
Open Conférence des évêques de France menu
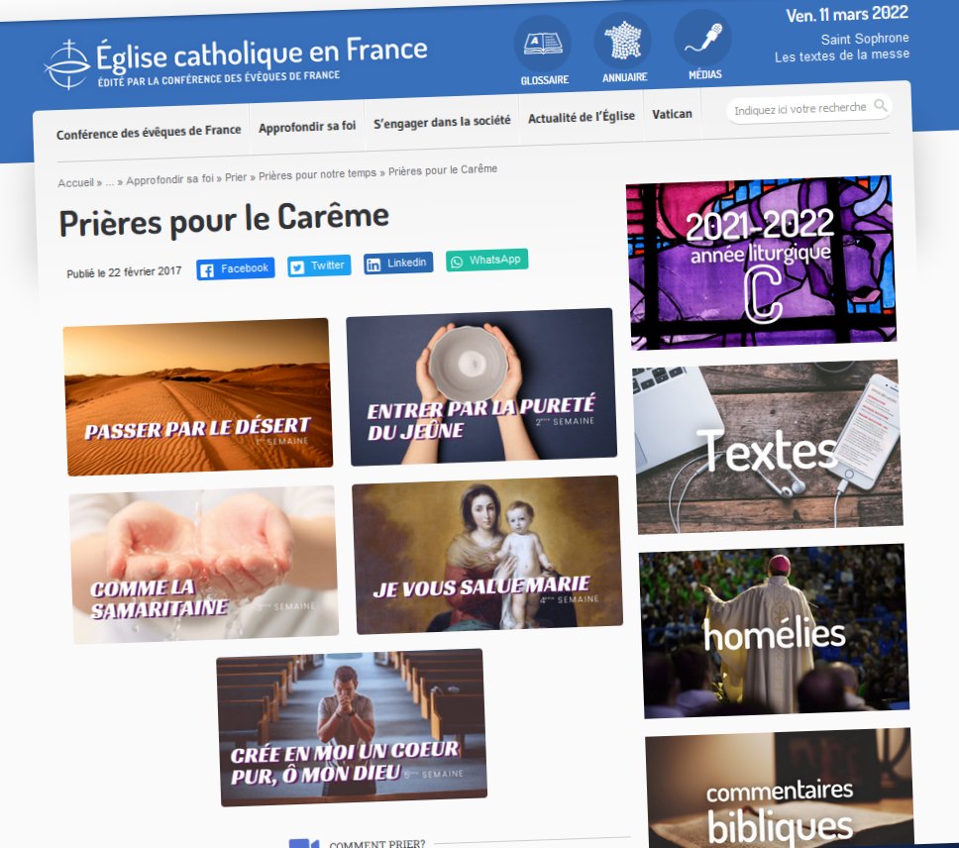point(149,132)
